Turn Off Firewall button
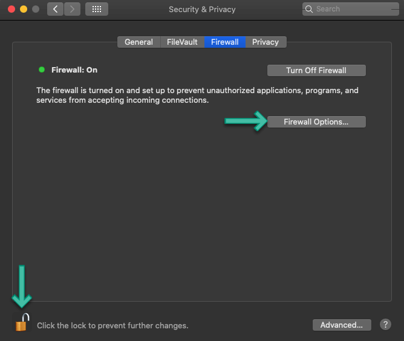404x341 pixels. click(x=316, y=70)
